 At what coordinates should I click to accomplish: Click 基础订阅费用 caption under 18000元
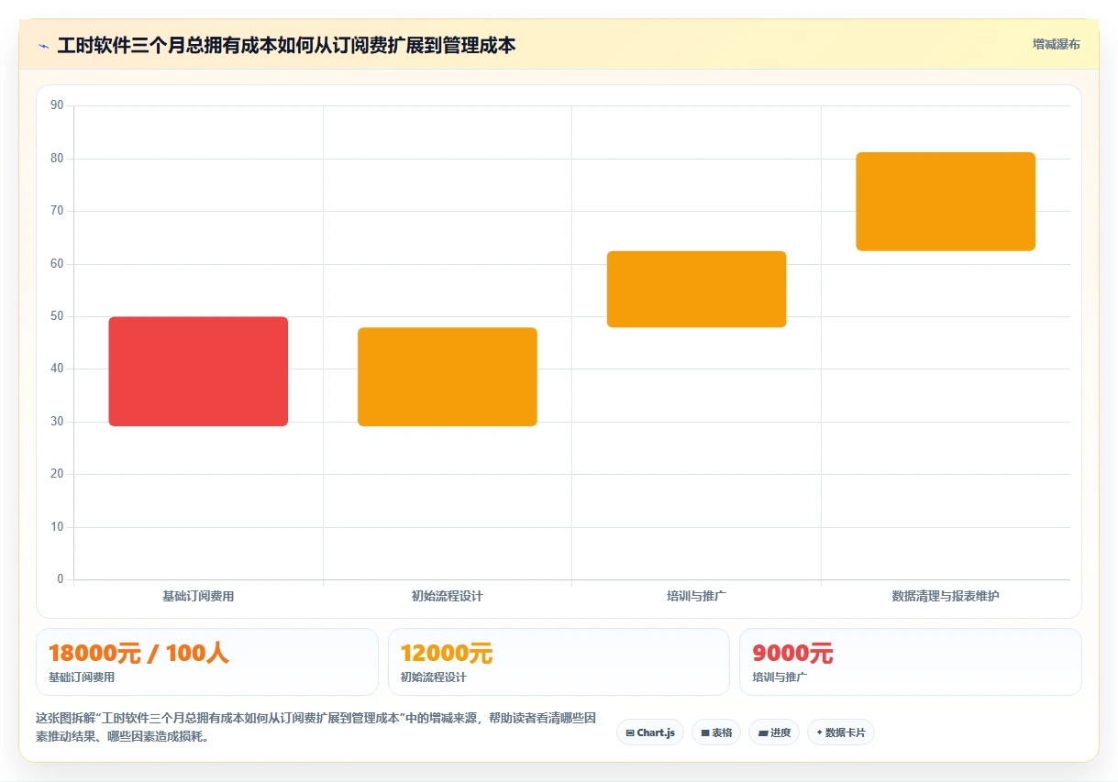(x=82, y=677)
